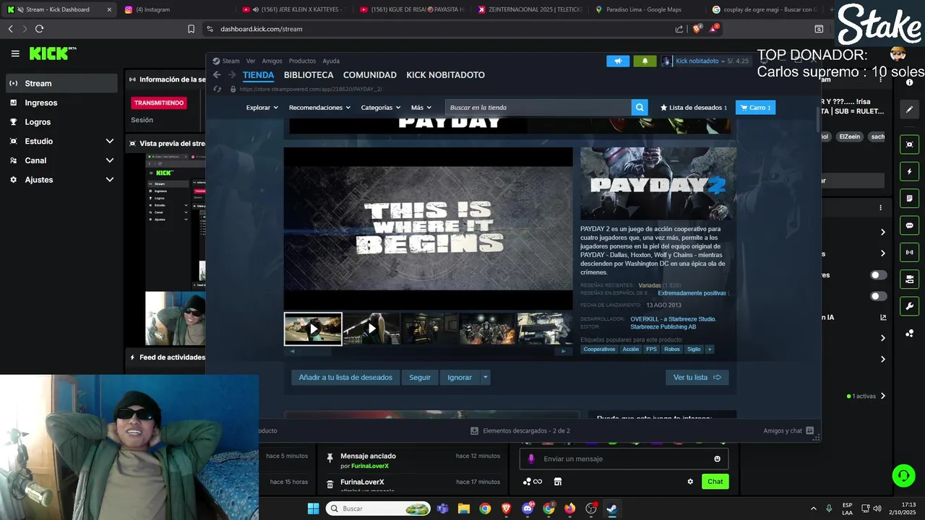The image size is (925, 520).
Task: Click the pin icon beside Mensaje anclado
Action: click(x=330, y=457)
